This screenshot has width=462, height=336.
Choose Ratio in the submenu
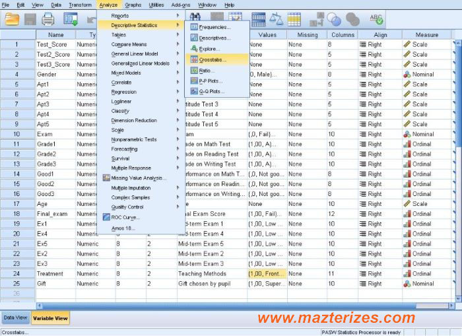pyautogui.click(x=217, y=71)
